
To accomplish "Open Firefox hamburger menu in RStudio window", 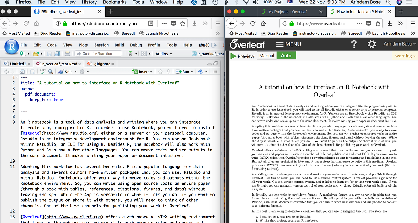I will 217,24.
